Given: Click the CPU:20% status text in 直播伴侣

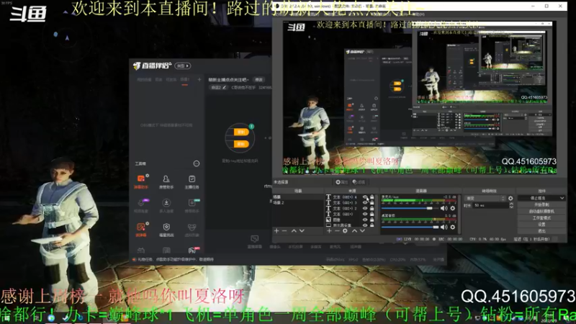Looking at the screenshot, I should pos(398,260).
